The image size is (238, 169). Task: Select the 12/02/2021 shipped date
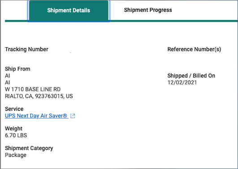pyautogui.click(x=182, y=83)
